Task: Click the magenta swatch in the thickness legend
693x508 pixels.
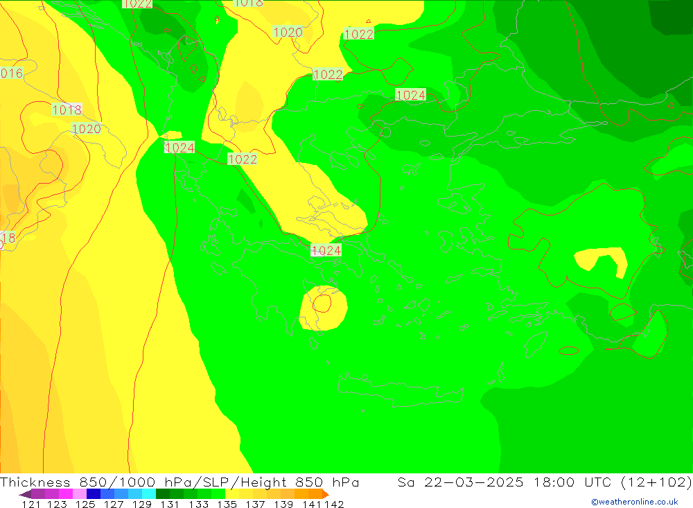Action: 66,494
